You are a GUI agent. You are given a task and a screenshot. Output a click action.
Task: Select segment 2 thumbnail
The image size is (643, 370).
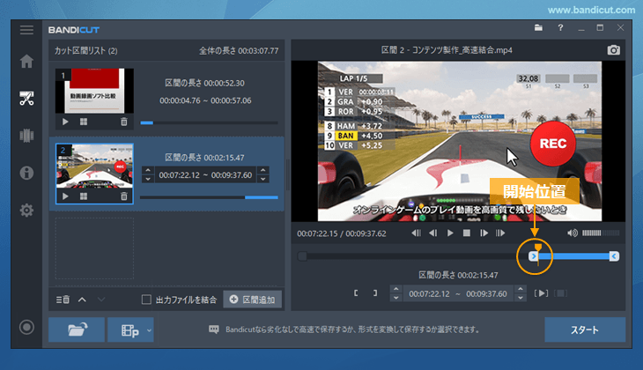tap(94, 166)
